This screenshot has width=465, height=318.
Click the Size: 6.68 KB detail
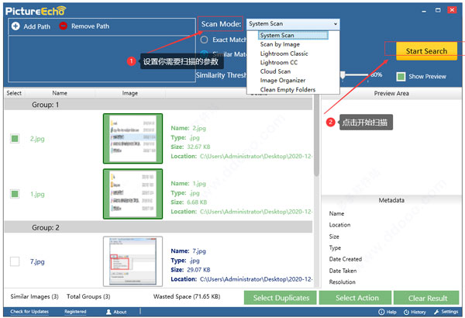[x=189, y=202]
